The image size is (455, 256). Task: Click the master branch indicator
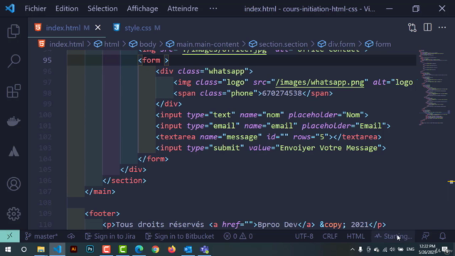[41, 236]
